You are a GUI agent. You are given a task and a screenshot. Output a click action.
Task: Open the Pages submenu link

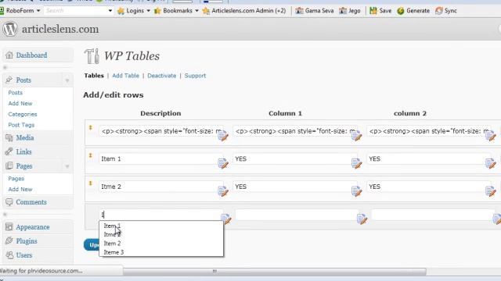click(x=16, y=179)
